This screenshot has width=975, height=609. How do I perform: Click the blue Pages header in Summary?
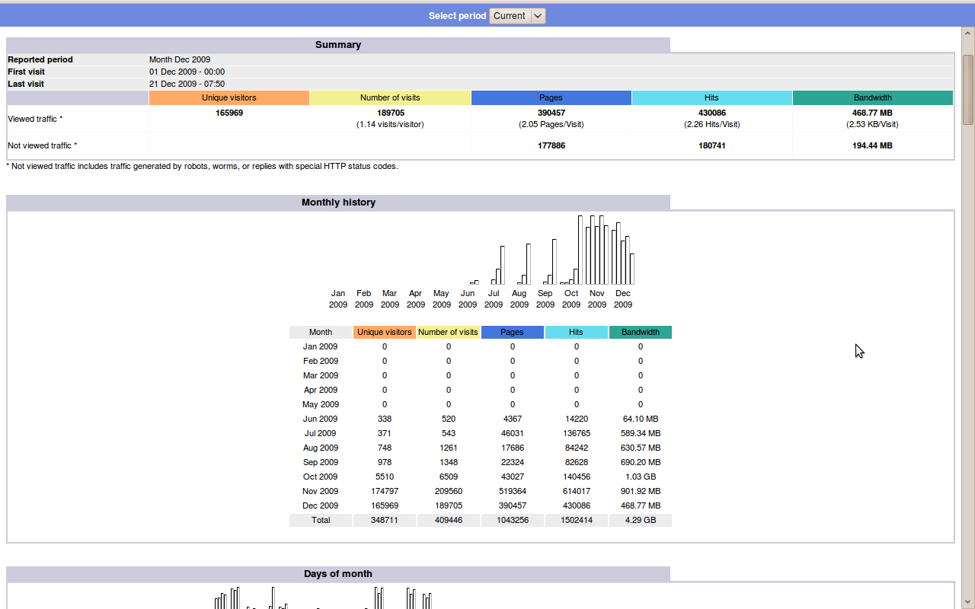pos(551,97)
